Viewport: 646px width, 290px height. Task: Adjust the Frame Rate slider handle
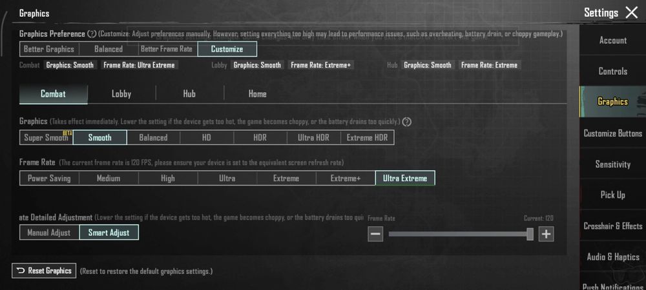click(x=530, y=234)
